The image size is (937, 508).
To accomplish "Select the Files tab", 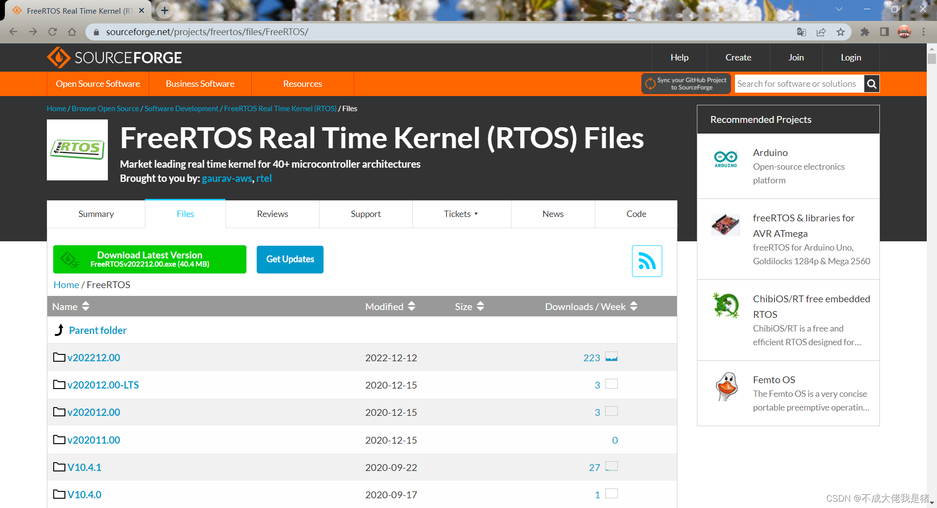I will (185, 214).
